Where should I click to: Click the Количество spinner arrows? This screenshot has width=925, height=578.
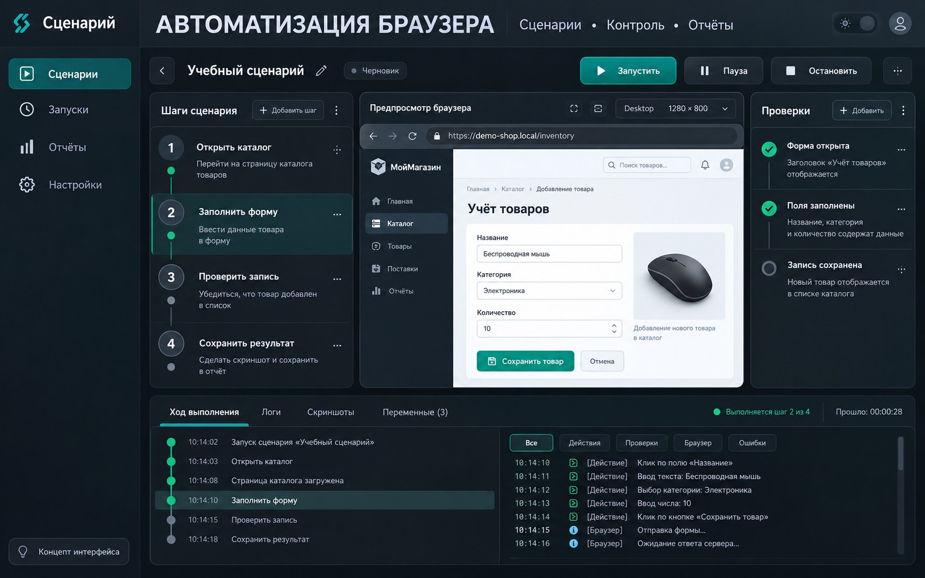pos(614,329)
